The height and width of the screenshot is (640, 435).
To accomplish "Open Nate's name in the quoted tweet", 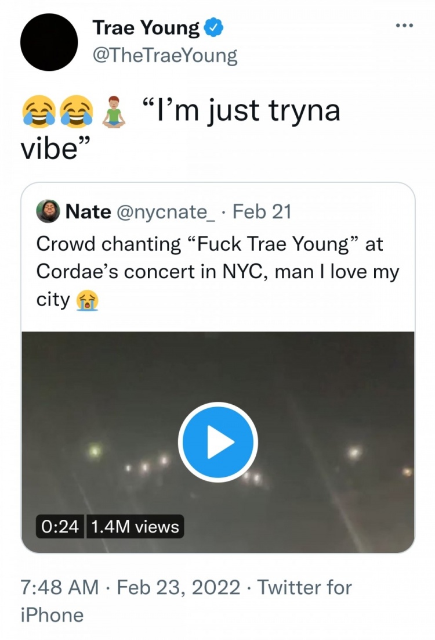I will click(x=88, y=212).
